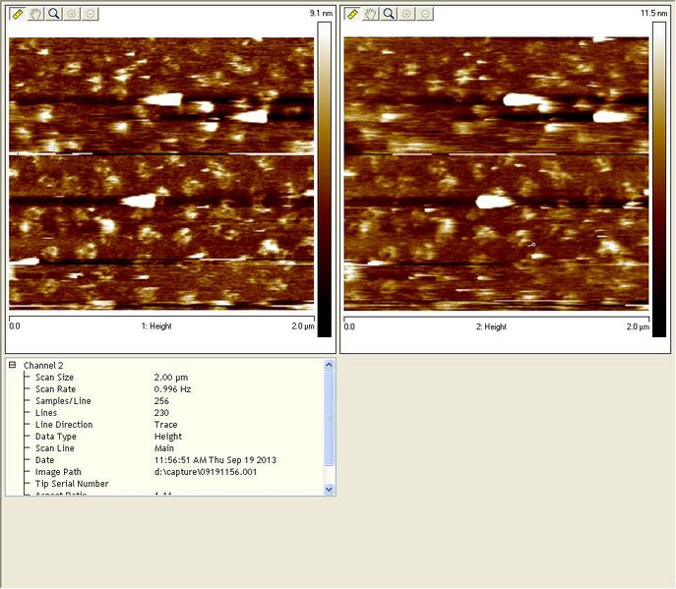Viewport: 676px width, 589px height.
Task: Select the Line Direction property row
Action: click(64, 425)
